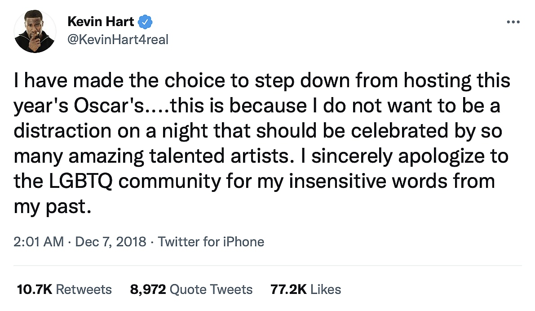The width and height of the screenshot is (535, 311).
Task: Click the Dec 7, 2018 date
Action: 111,242
